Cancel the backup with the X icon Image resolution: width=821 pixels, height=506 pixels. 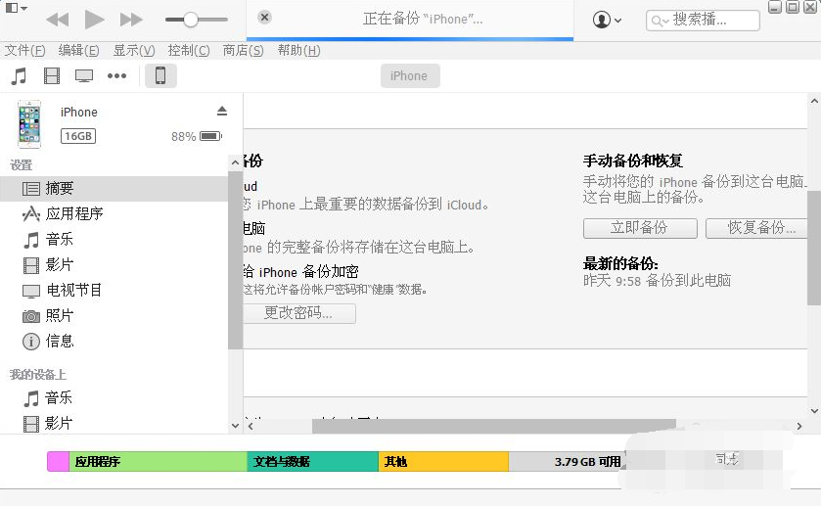coord(264,18)
